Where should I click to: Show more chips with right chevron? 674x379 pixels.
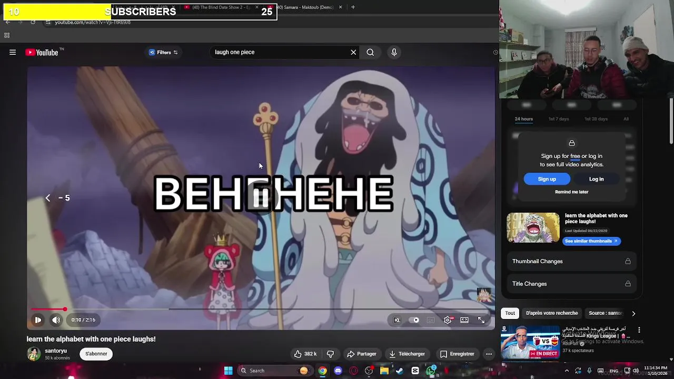[x=633, y=313]
